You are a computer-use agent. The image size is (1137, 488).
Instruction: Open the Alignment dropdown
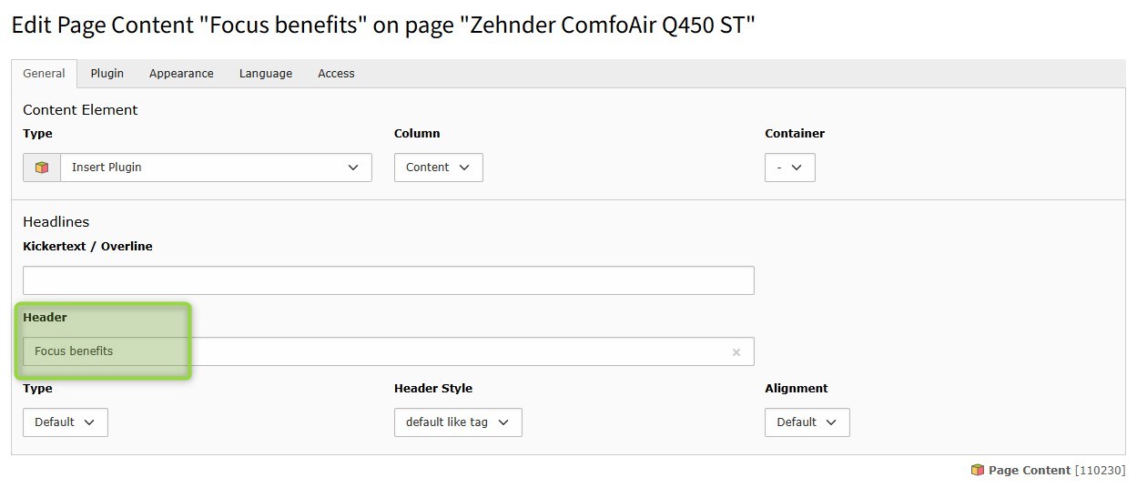807,422
